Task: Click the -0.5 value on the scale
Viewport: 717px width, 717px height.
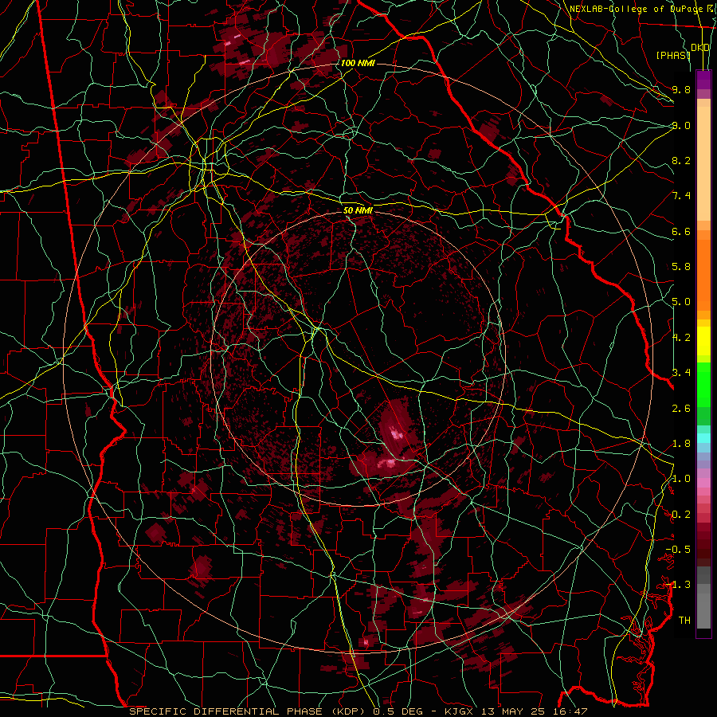Action: coord(678,549)
